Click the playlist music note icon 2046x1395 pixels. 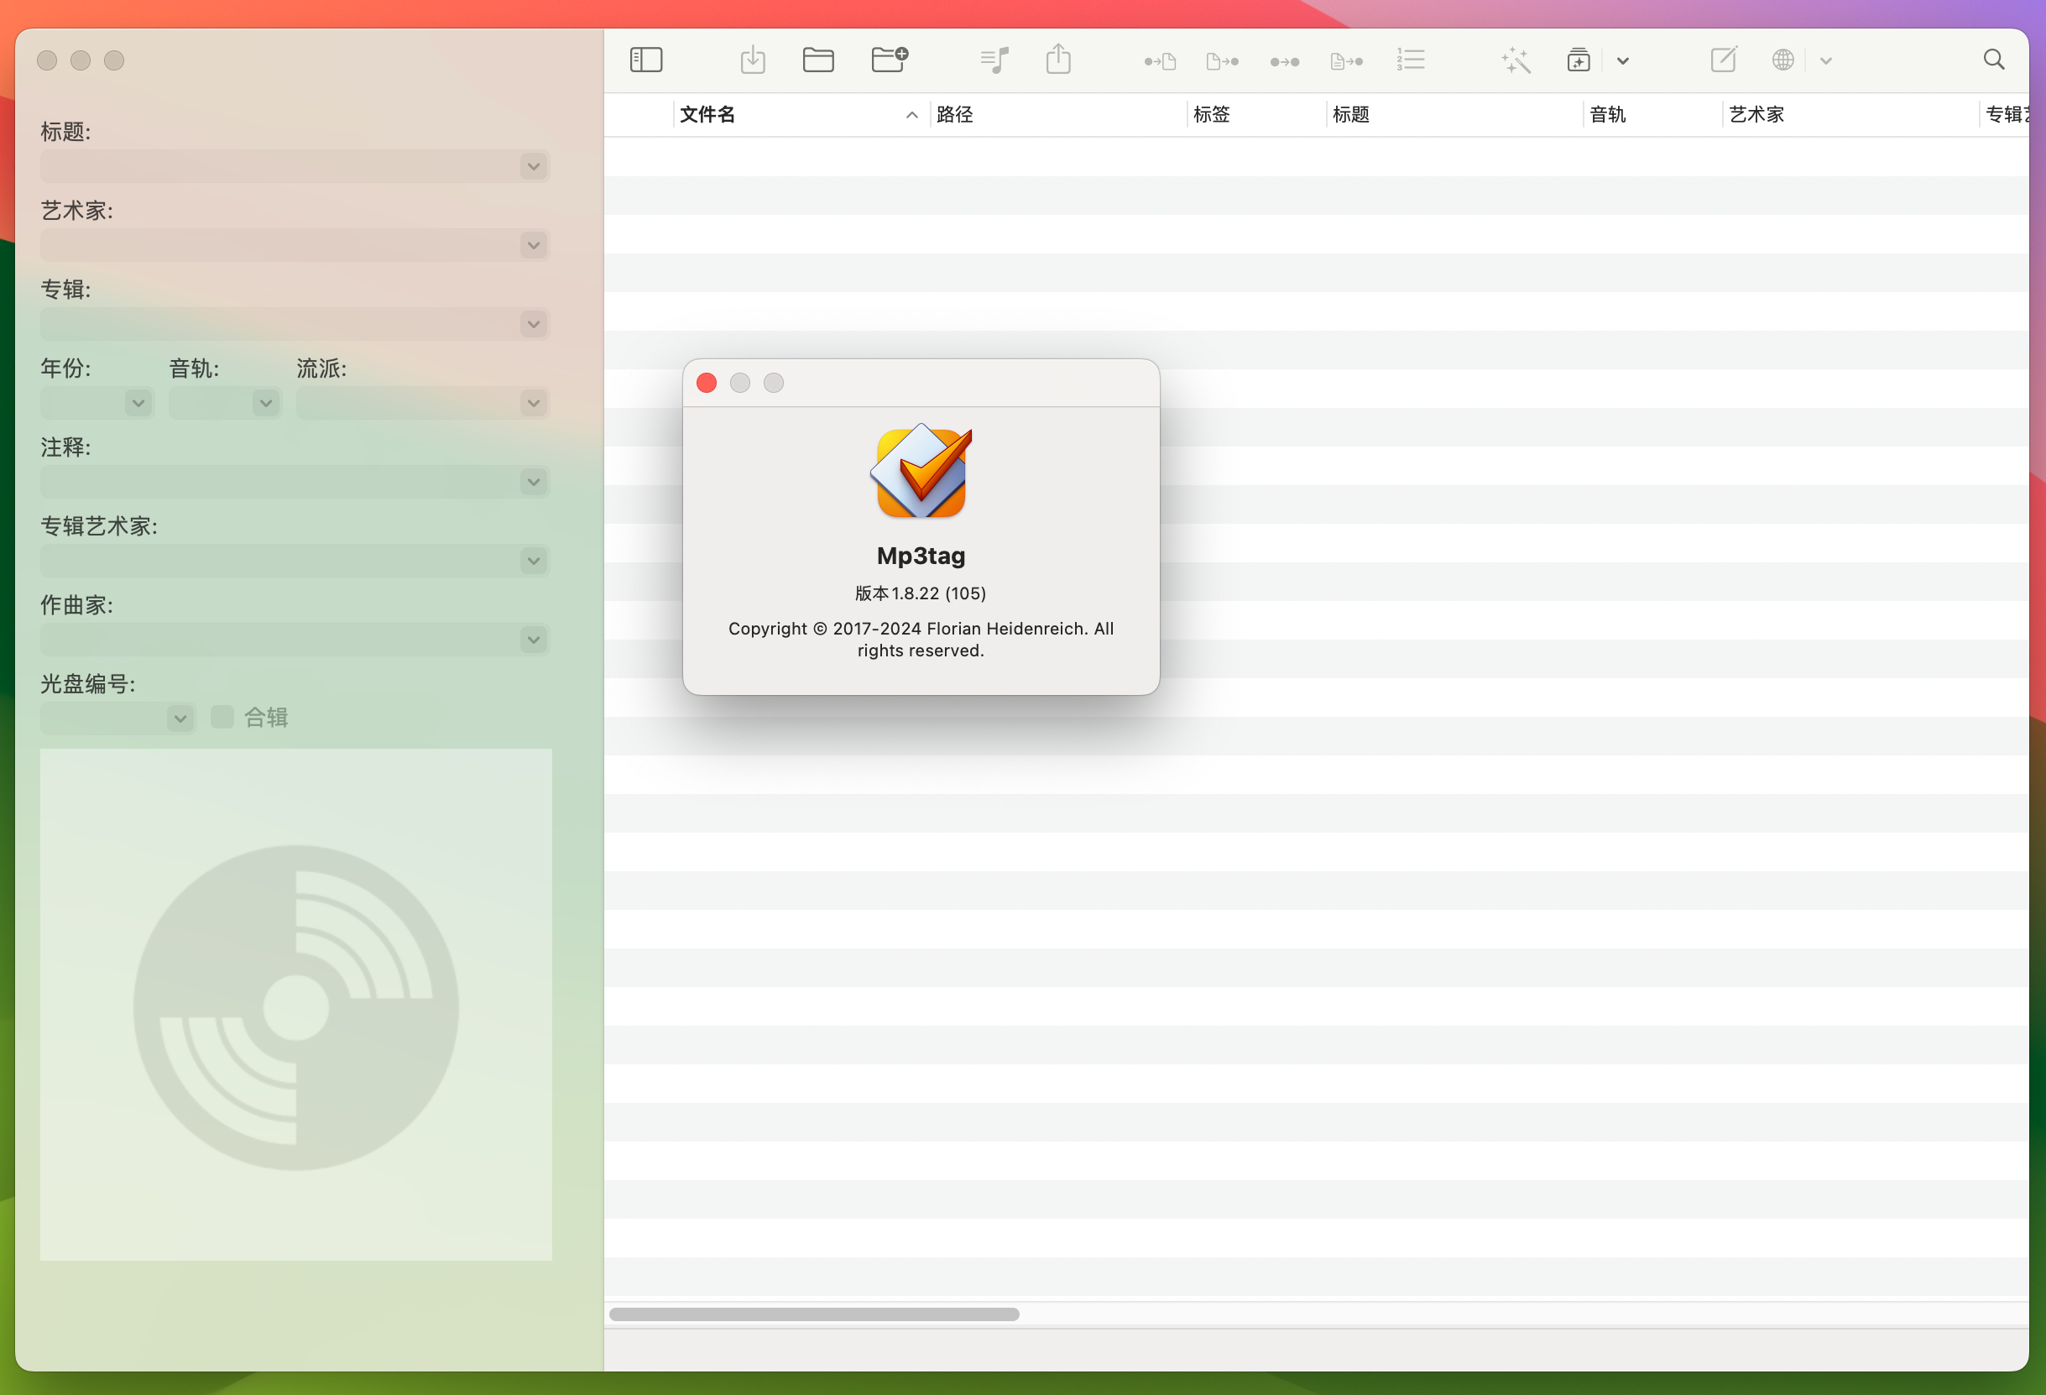(994, 60)
